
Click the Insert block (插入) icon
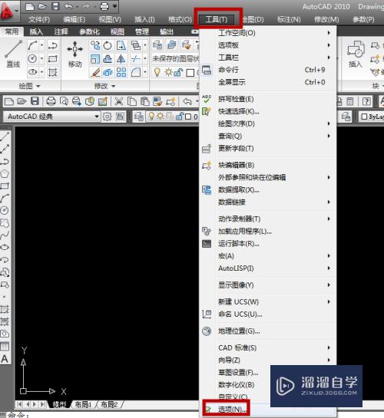(x=356, y=54)
